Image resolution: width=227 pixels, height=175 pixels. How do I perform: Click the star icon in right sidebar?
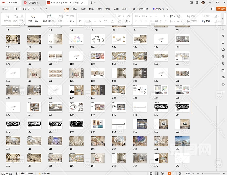[x=223, y=43]
